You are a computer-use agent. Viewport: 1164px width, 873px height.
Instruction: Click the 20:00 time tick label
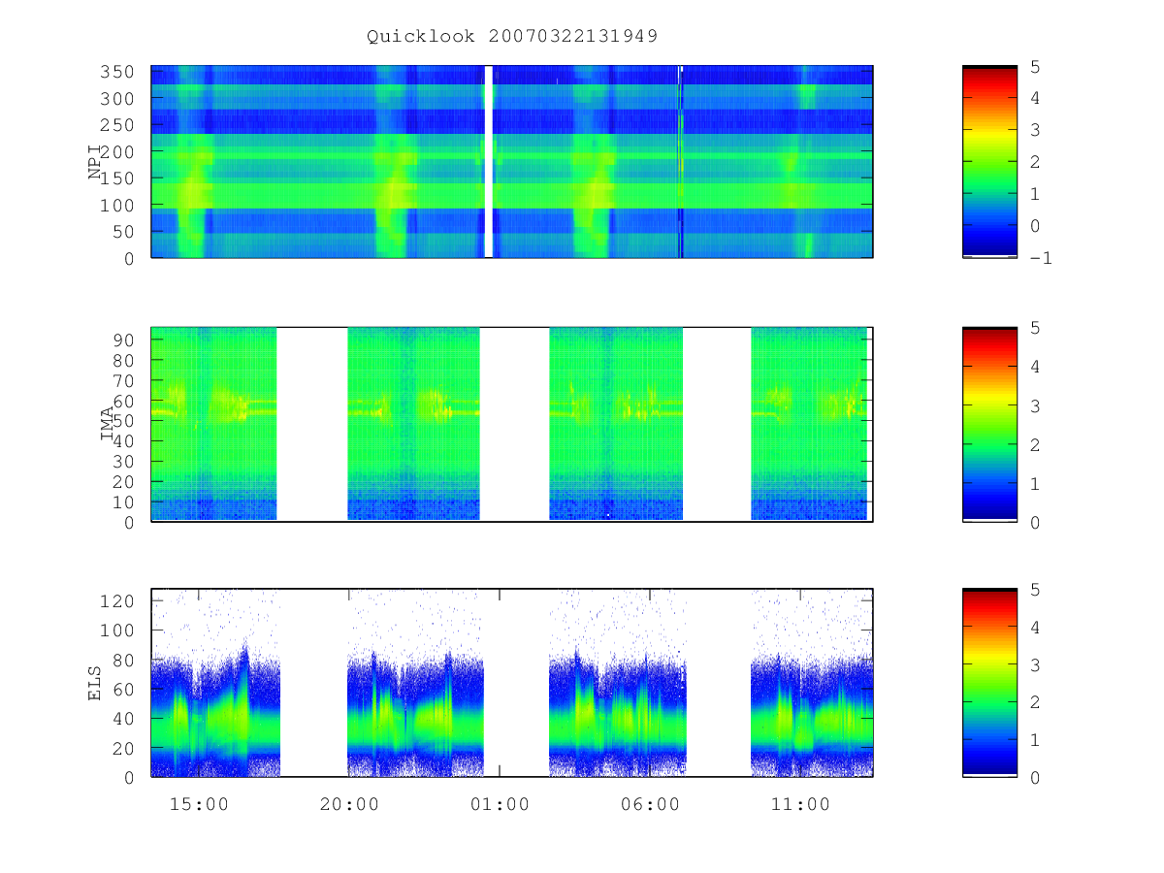(x=349, y=804)
